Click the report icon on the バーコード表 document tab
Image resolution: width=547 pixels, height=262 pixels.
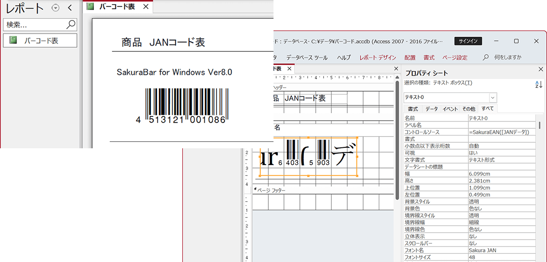point(91,6)
